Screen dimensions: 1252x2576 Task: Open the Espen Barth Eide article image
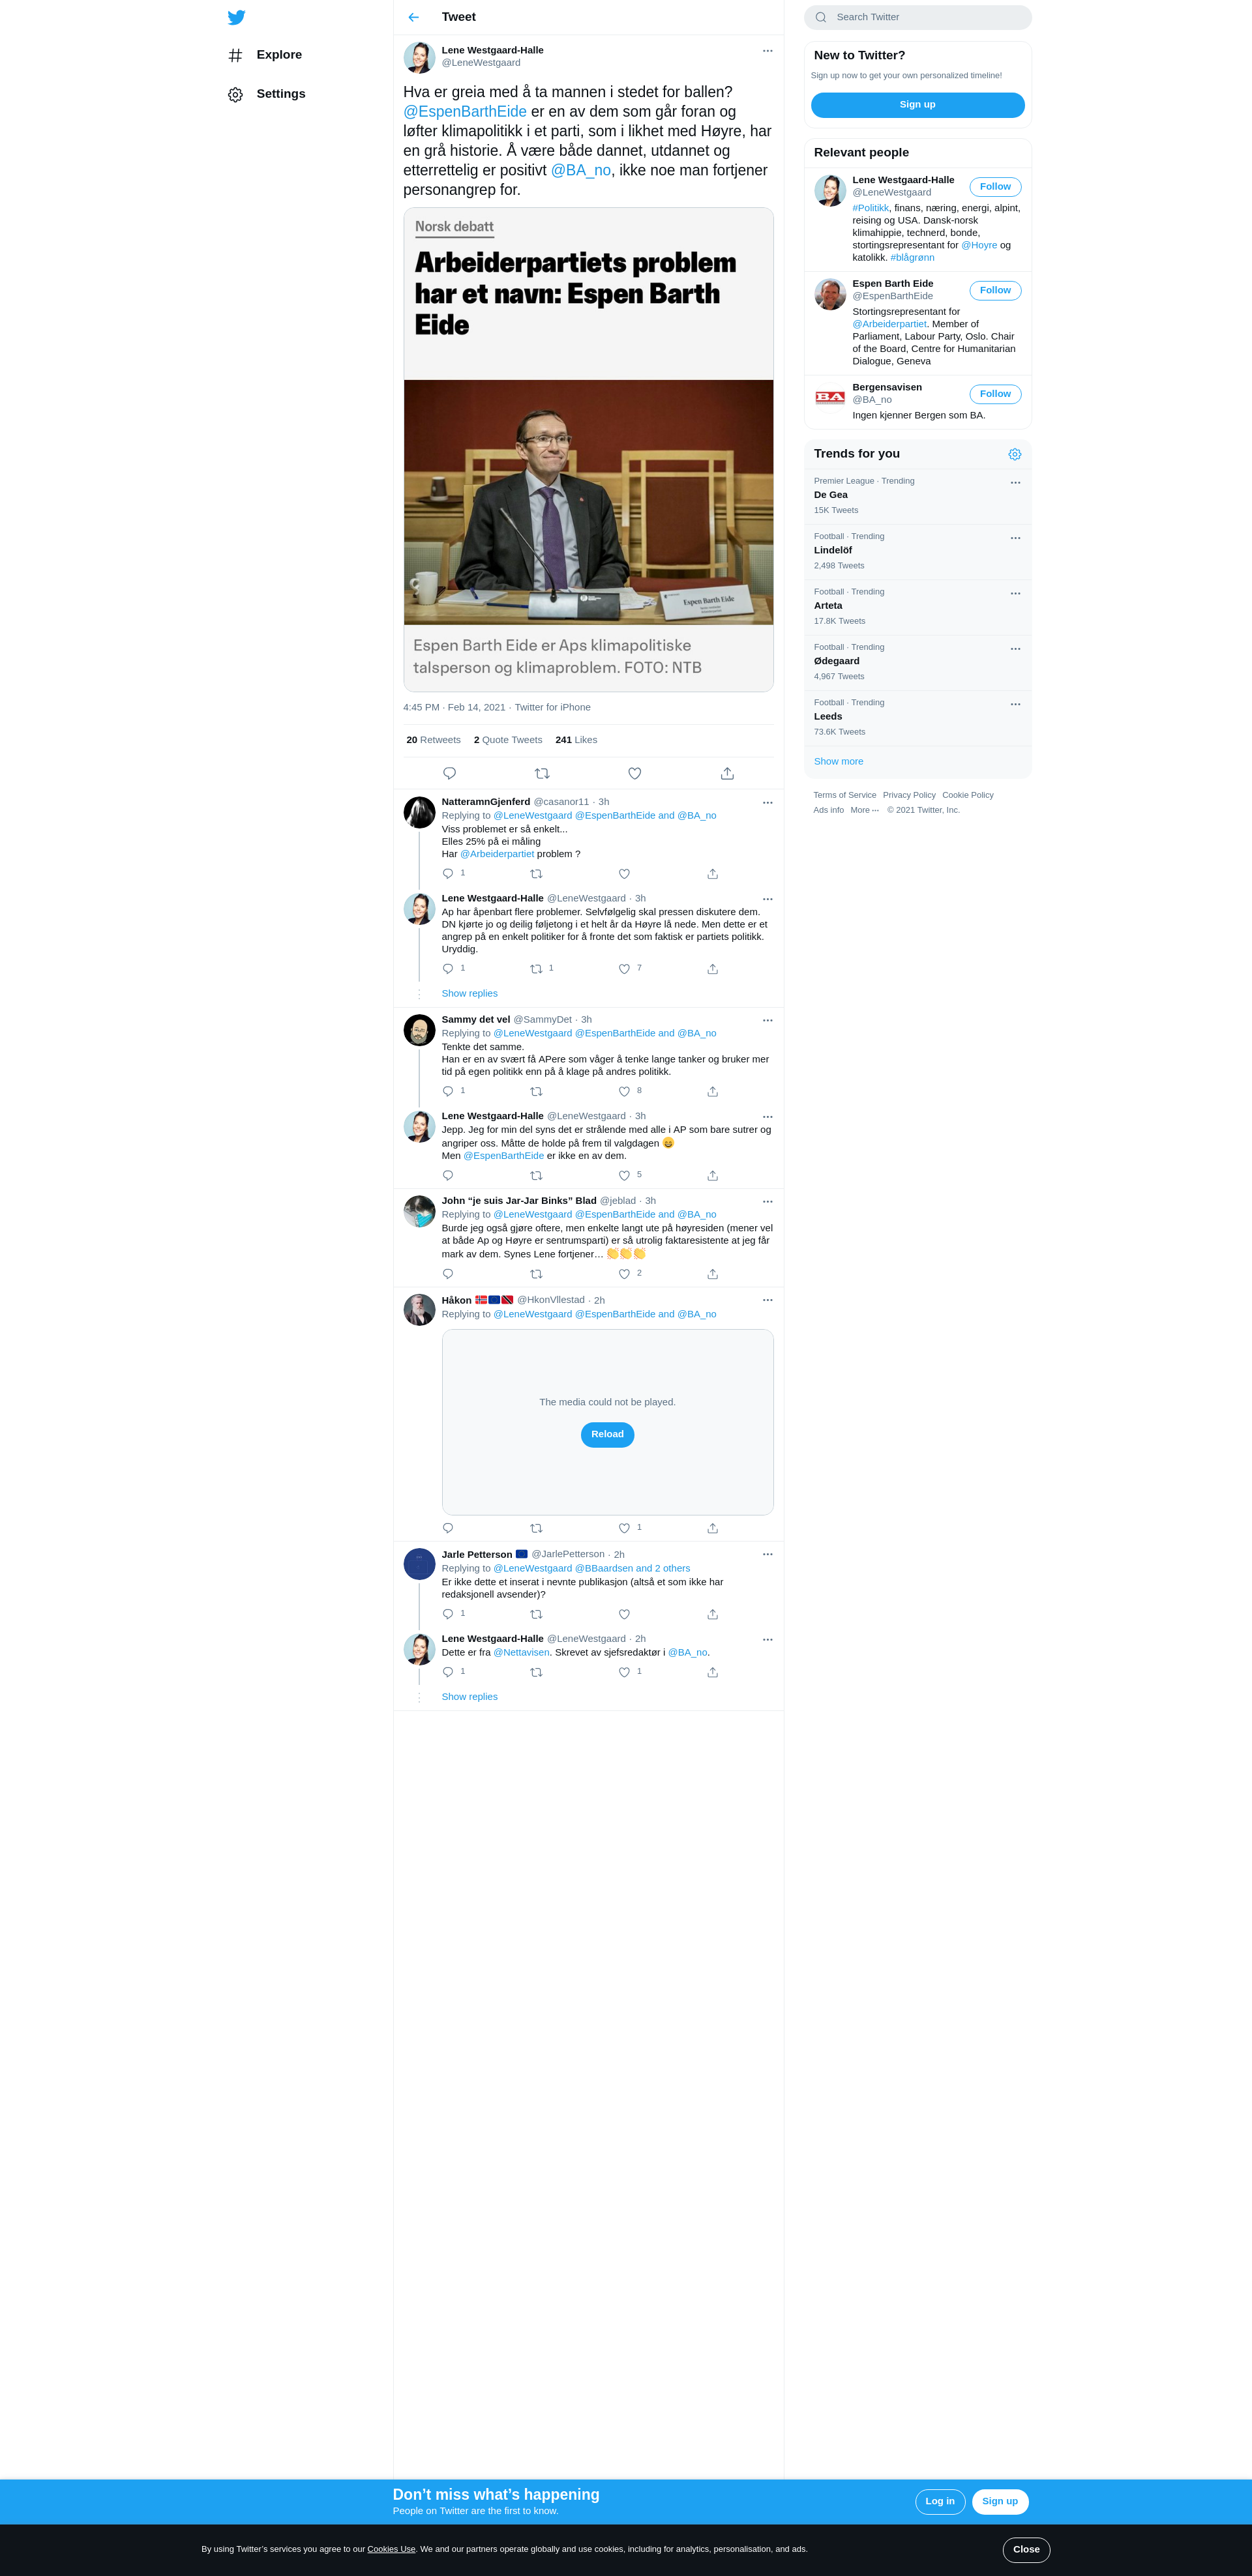point(588,502)
